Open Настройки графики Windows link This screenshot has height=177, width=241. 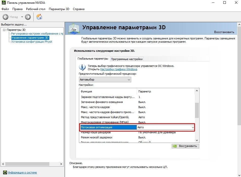click(119, 69)
